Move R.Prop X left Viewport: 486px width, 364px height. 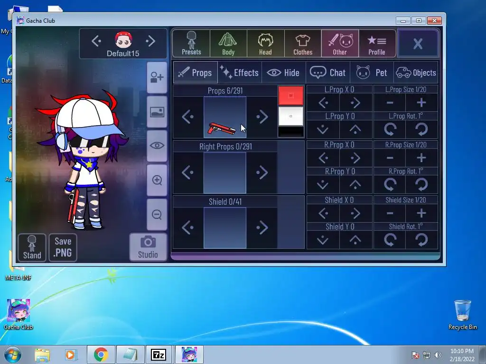[323, 158]
